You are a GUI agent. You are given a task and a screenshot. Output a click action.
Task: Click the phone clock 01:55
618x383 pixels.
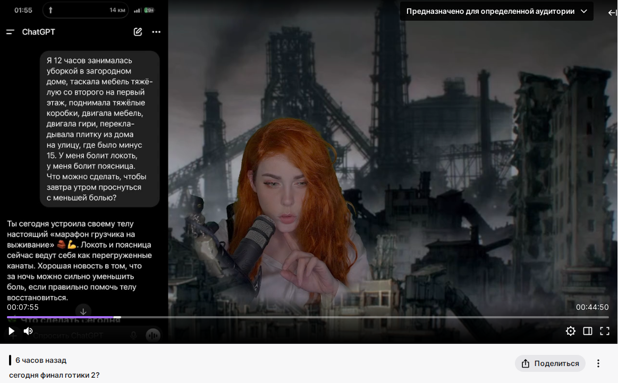pyautogui.click(x=23, y=10)
